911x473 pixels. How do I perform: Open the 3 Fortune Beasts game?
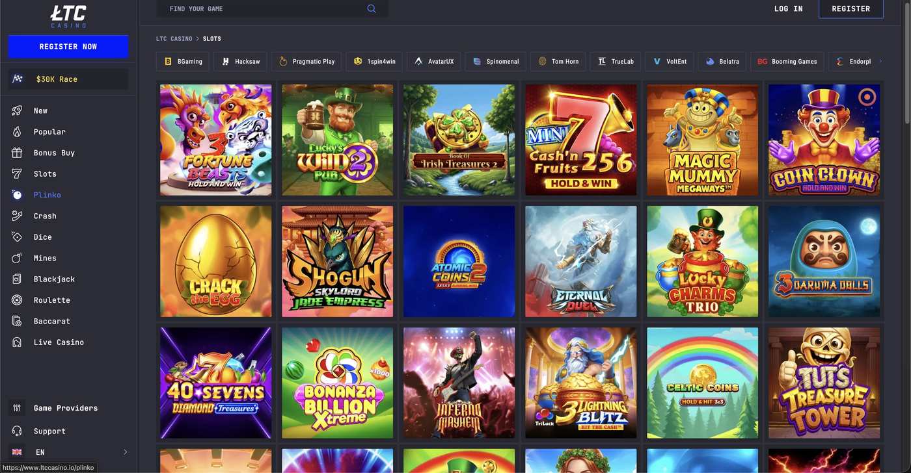pos(216,140)
